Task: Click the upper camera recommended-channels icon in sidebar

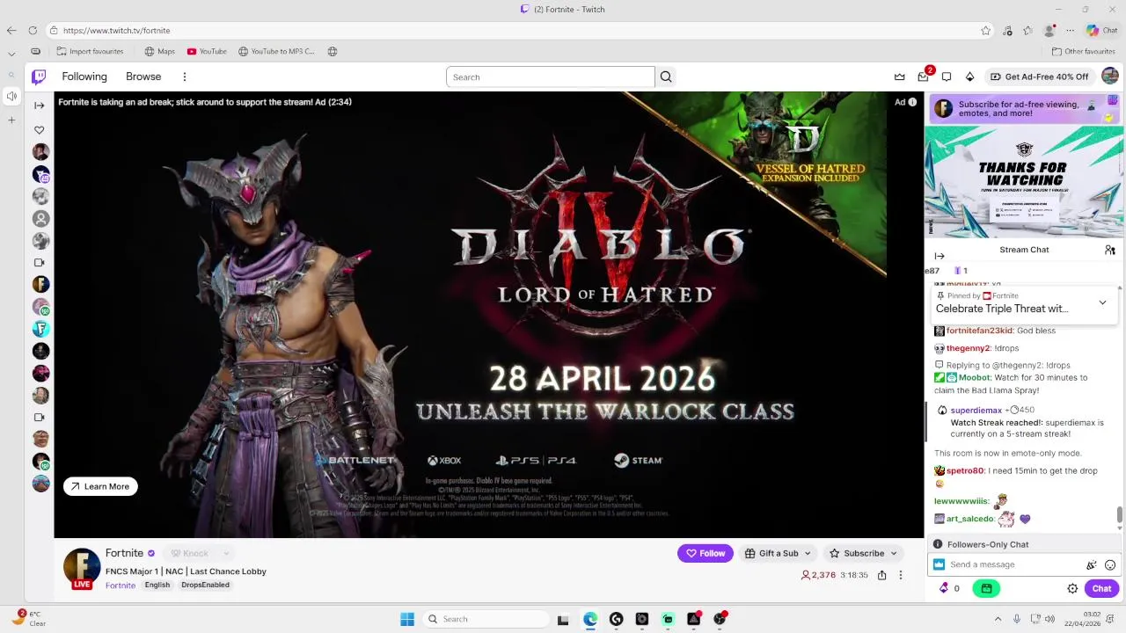Action: point(39,263)
